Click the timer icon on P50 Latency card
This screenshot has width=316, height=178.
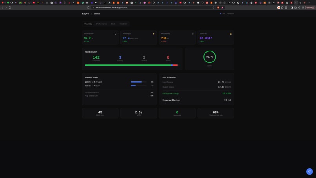click(x=193, y=34)
